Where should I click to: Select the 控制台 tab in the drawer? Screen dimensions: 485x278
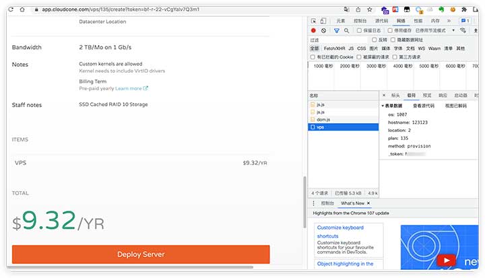[x=327, y=203]
